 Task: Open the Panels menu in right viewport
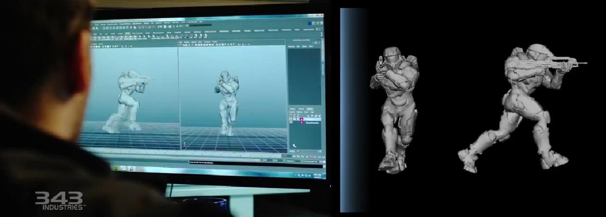[214, 42]
